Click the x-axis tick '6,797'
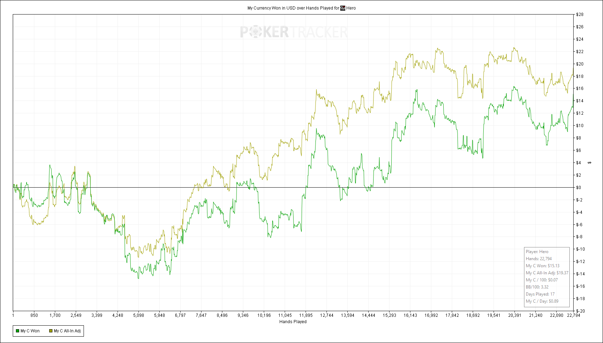Screen dimensions: 603x343 point(180,315)
